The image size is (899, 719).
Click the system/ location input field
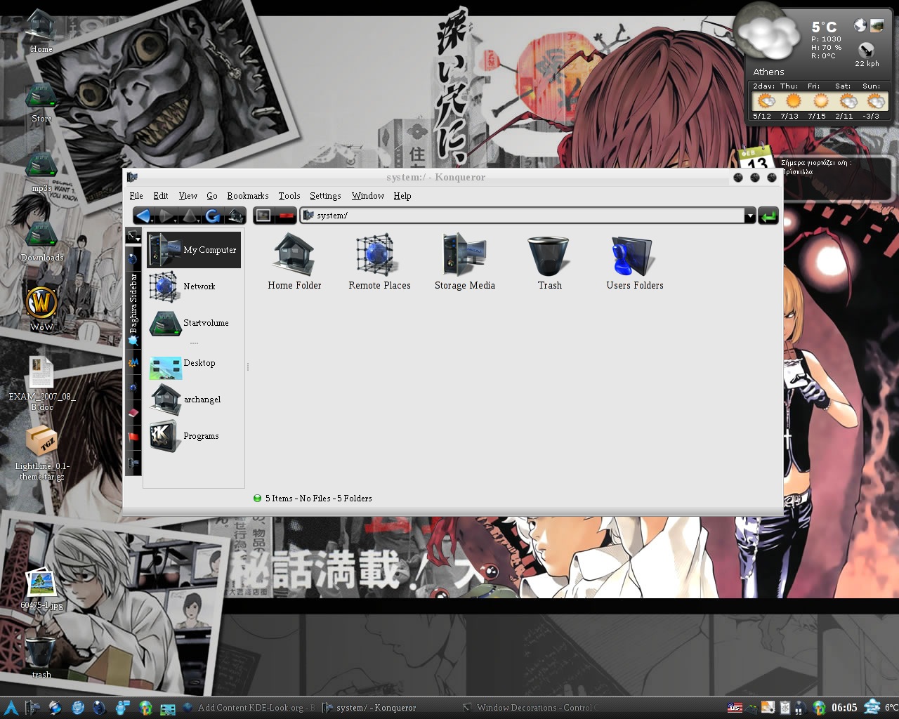[523, 216]
